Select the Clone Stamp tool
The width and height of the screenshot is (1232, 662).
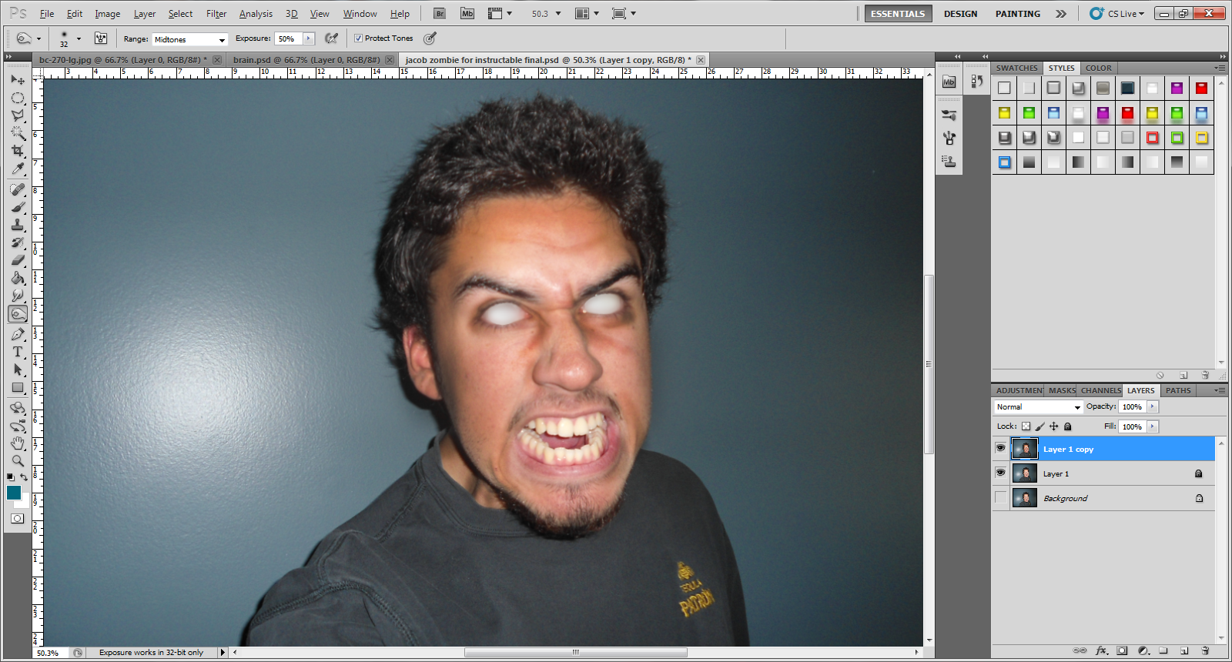pos(18,225)
